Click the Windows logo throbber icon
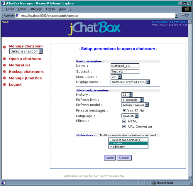The image size is (193, 186). coord(186,9)
